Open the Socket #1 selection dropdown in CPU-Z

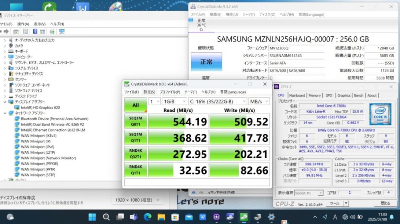tap(309, 193)
